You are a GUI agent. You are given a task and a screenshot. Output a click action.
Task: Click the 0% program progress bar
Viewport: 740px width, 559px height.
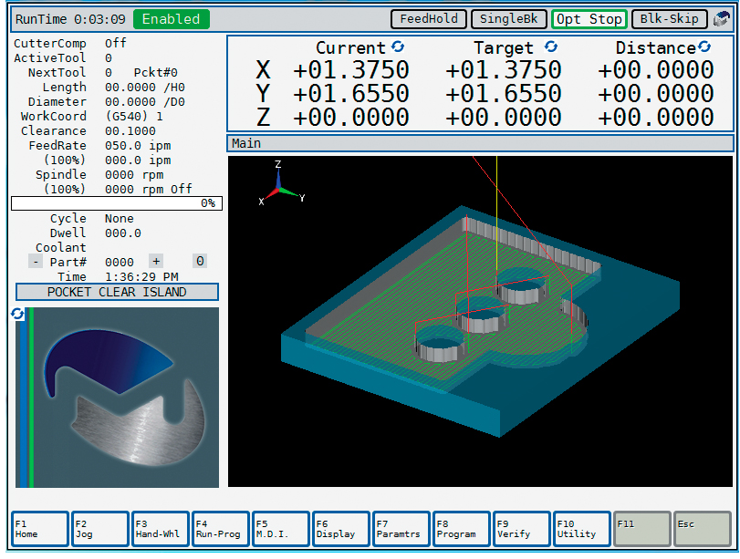point(117,203)
